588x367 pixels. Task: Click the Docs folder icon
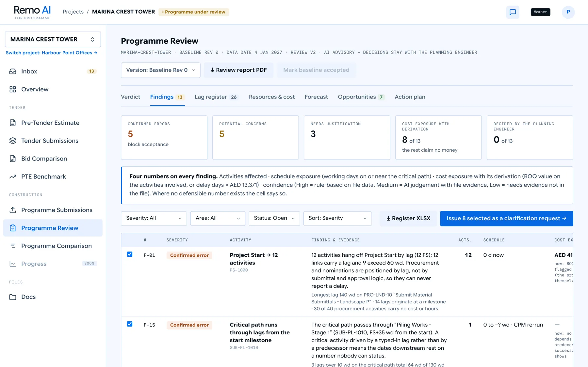pos(13,297)
